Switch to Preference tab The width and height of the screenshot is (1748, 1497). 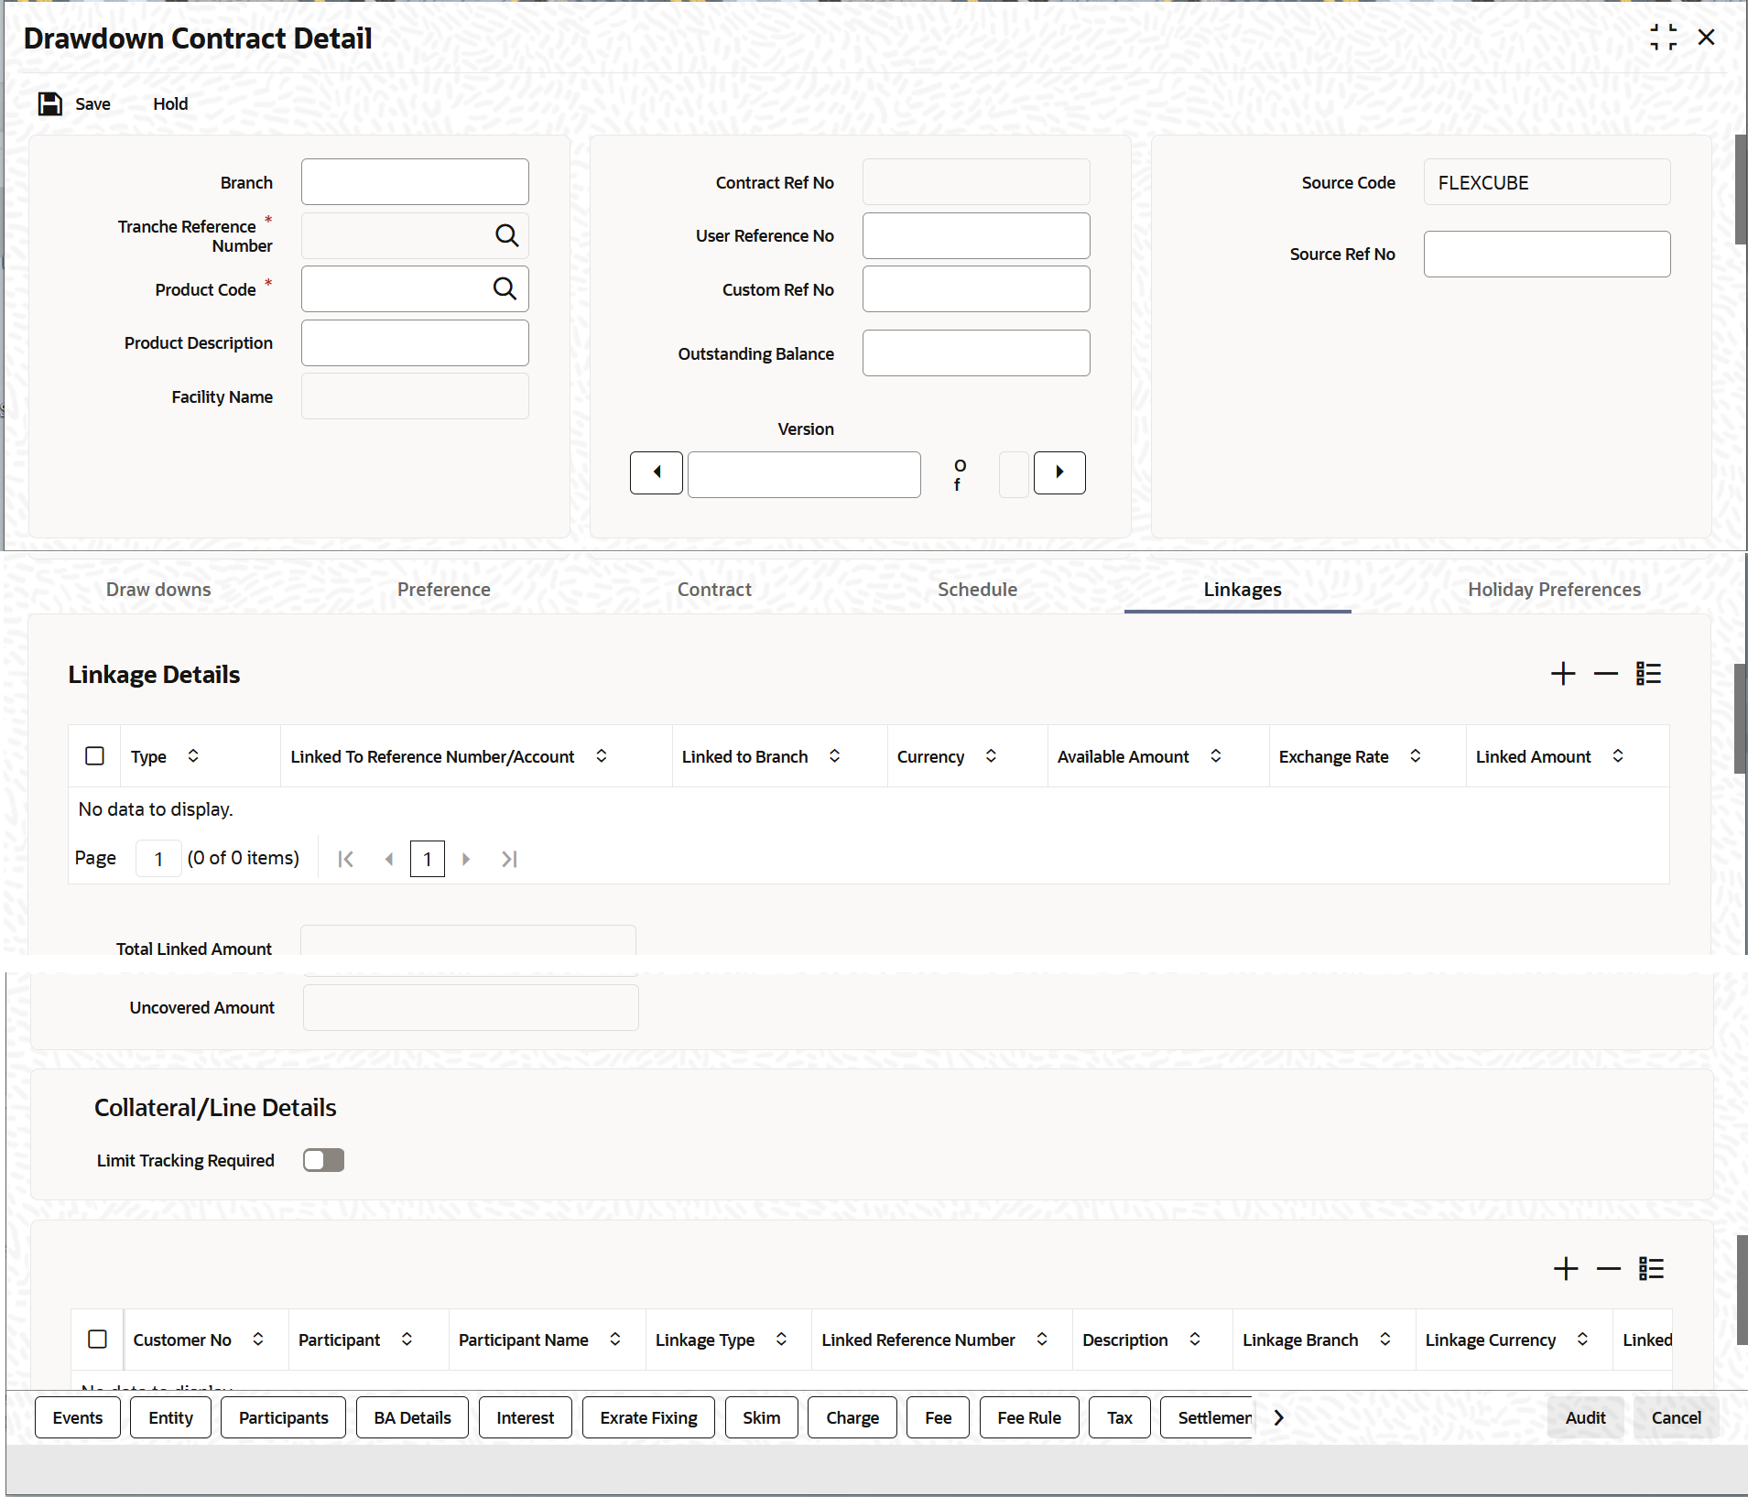444,590
